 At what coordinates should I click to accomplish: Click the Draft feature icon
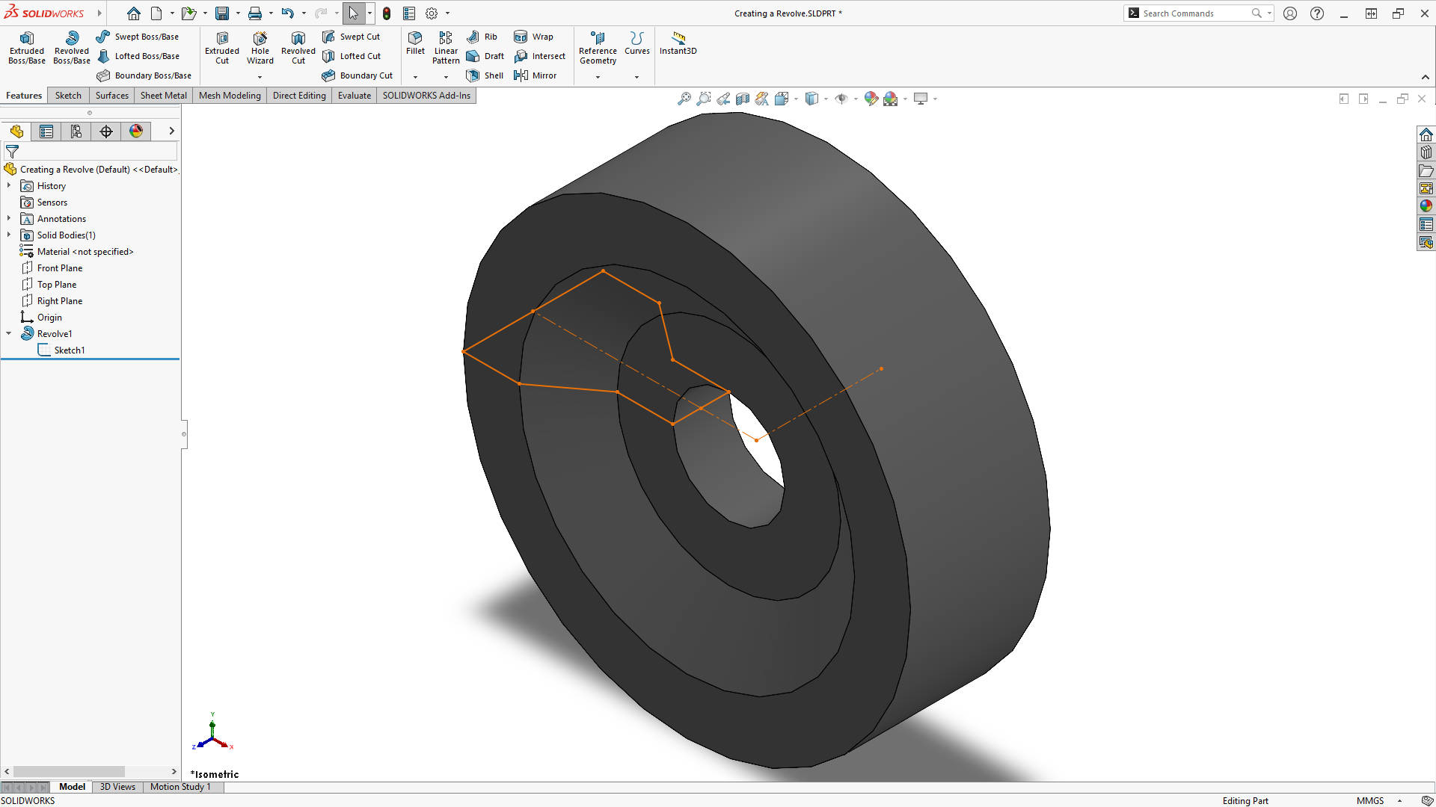point(485,55)
